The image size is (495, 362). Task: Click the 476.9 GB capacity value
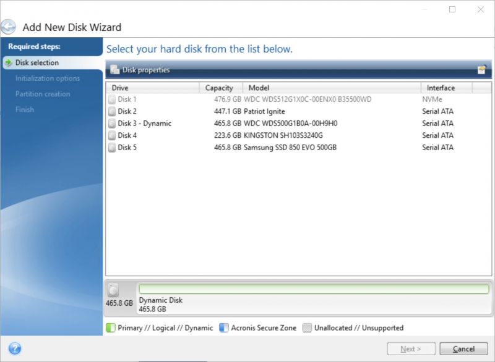pyautogui.click(x=228, y=99)
